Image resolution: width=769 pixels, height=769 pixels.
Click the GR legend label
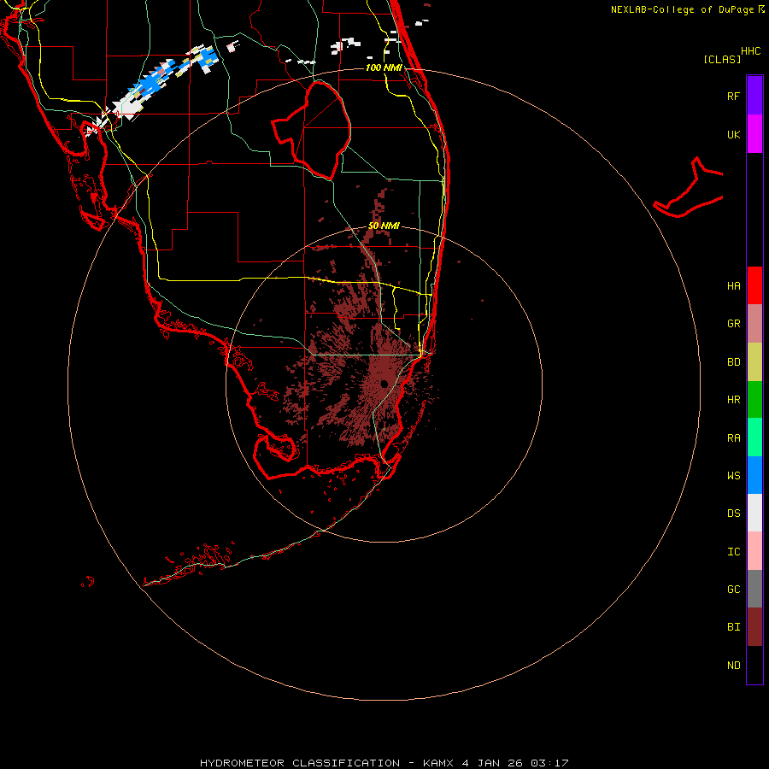[733, 324]
